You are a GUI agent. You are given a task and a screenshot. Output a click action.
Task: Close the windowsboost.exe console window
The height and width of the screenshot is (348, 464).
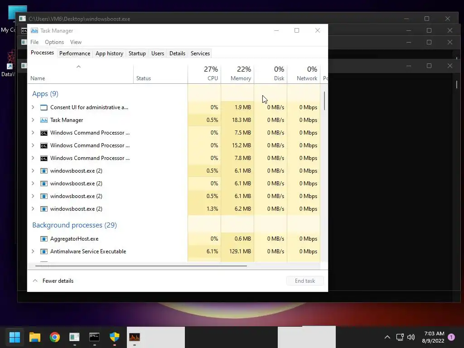pyautogui.click(x=447, y=19)
